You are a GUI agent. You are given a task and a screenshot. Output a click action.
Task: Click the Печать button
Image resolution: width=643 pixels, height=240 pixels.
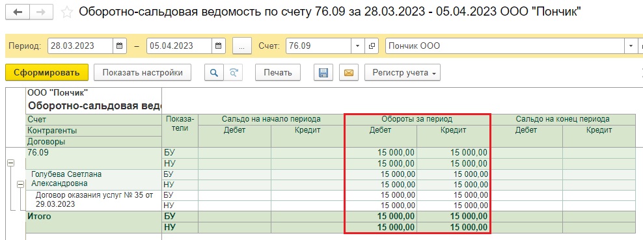tap(278, 73)
